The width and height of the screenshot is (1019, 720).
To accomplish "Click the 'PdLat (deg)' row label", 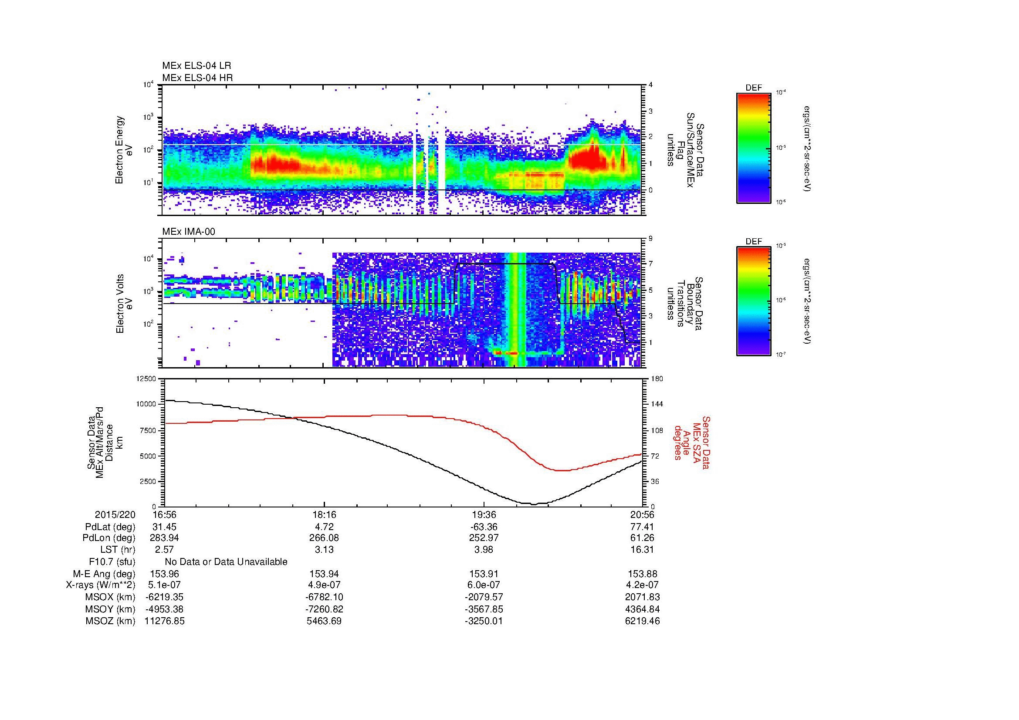I will tap(110, 527).
